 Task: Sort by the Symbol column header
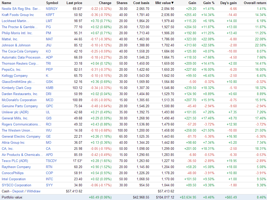(x=52, y=3)
